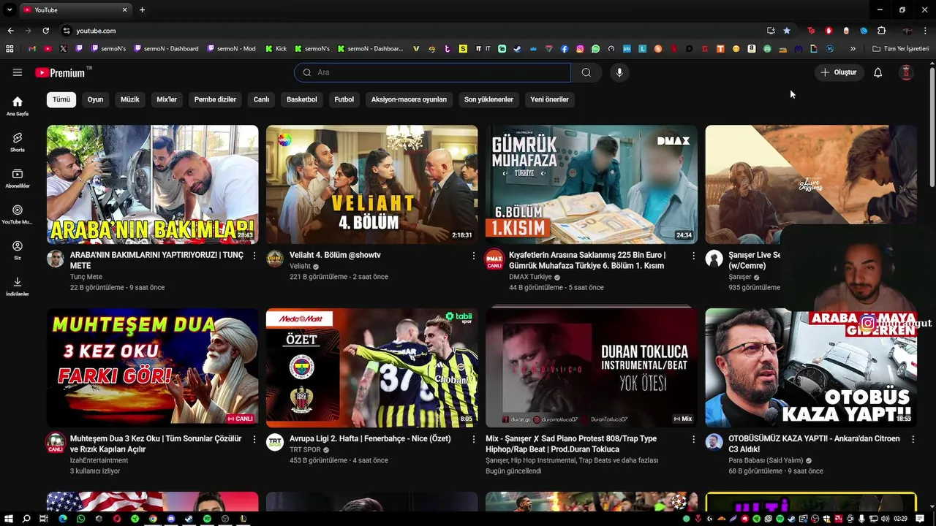The width and height of the screenshot is (936, 526).
Task: Go to Ana Sayfa in sidebar
Action: (18, 106)
